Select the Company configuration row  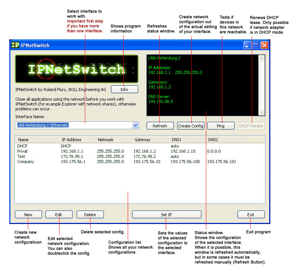coord(25,162)
